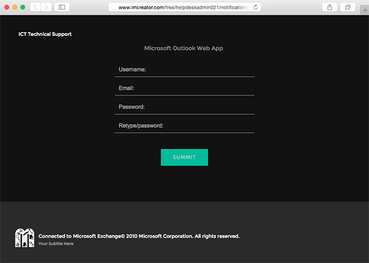The height and width of the screenshot is (263, 369).
Task: Click the ICT Technical Support header
Action: coord(45,34)
